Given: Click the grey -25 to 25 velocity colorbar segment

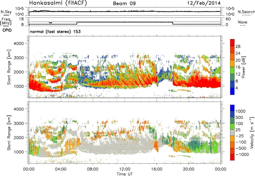Looking at the screenshot, I should pyautogui.click(x=232, y=132).
